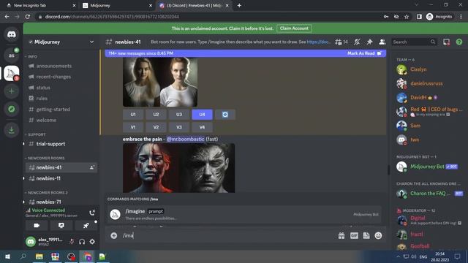Viewport: 468px width, 263px height.
Task: Open the two women portrait image
Action: 160,83
